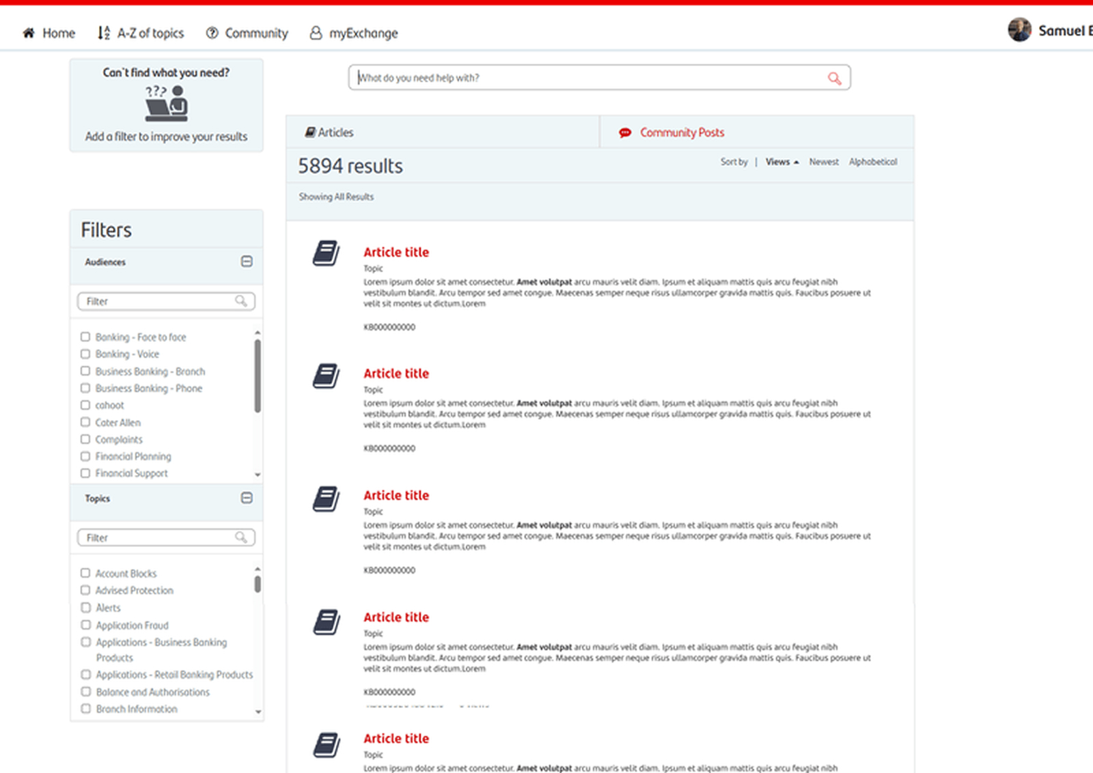
Task: Select the Complaints audience checkbox
Action: 85,439
